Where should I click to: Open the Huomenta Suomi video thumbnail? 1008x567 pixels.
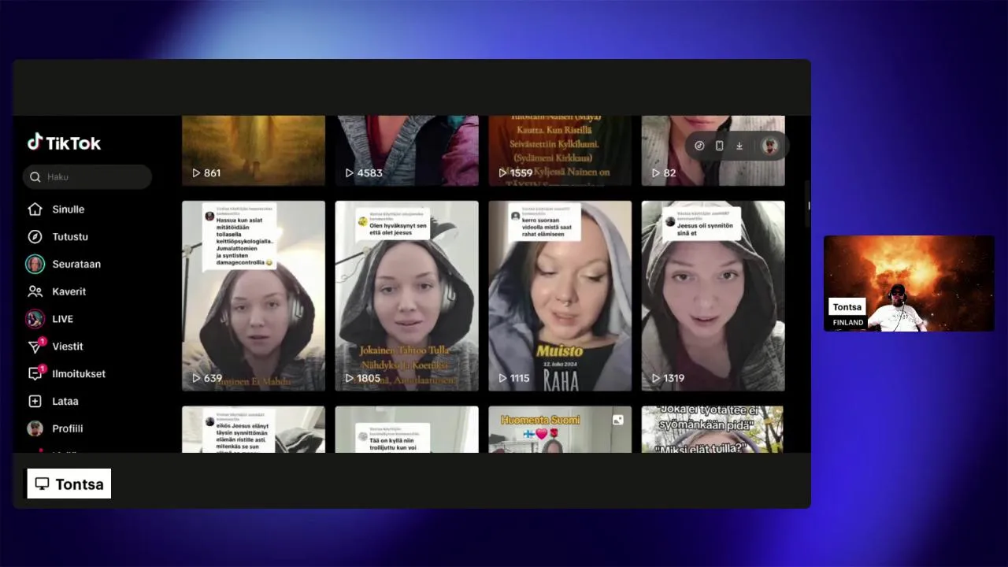pyautogui.click(x=560, y=429)
